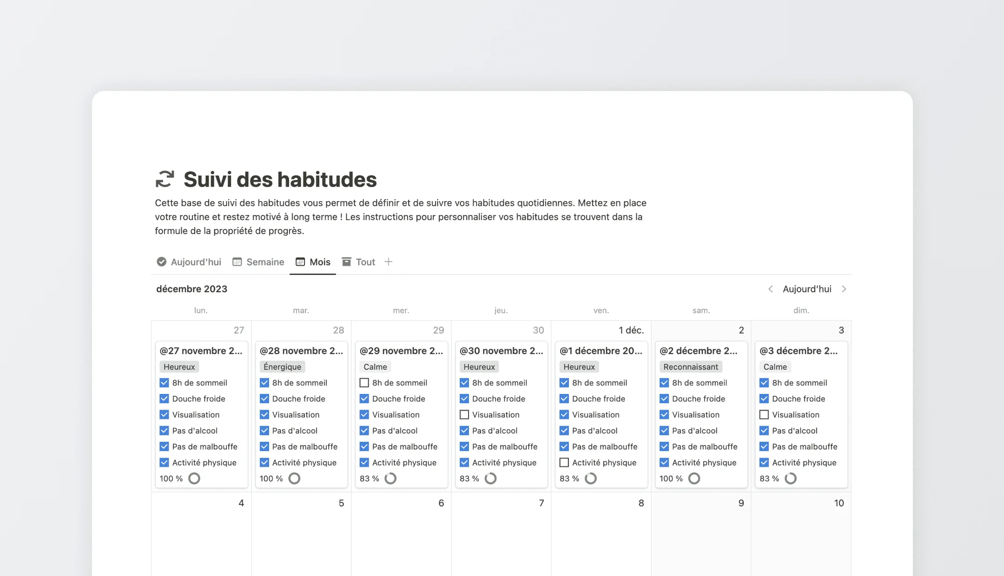Click the plus icon to add a view
Viewport: 1004px width, 576px height.
click(389, 262)
